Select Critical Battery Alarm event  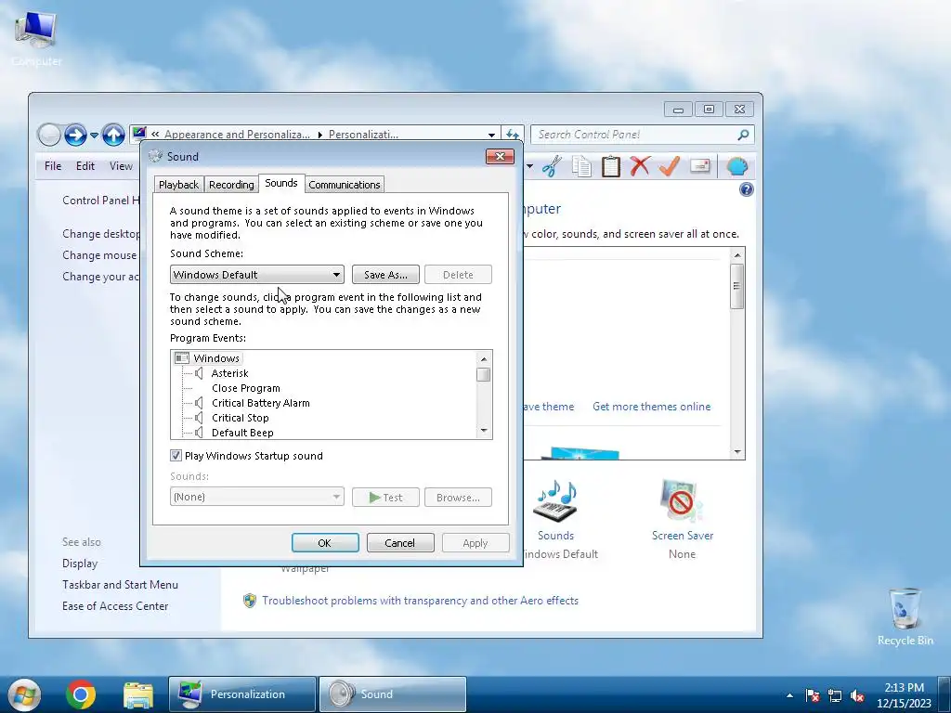tap(260, 403)
